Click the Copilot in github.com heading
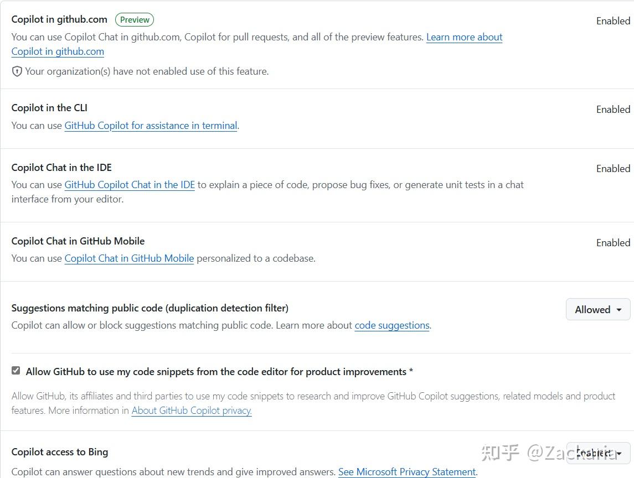 click(59, 19)
